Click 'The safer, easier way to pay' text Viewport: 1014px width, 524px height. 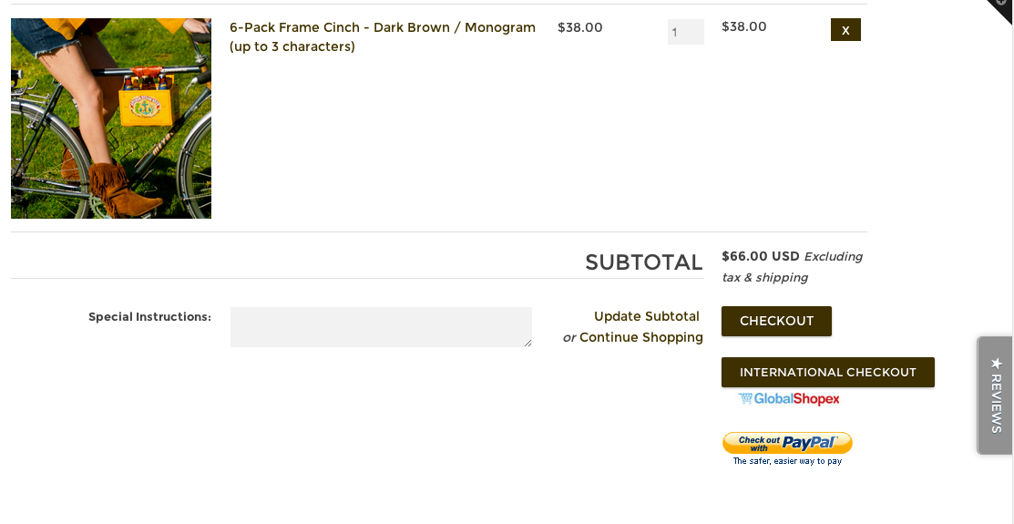pos(787,461)
